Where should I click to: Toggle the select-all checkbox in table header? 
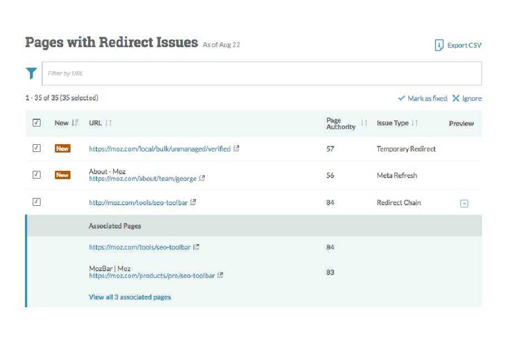[36, 123]
